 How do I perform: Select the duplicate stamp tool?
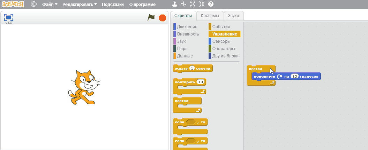coord(175,5)
